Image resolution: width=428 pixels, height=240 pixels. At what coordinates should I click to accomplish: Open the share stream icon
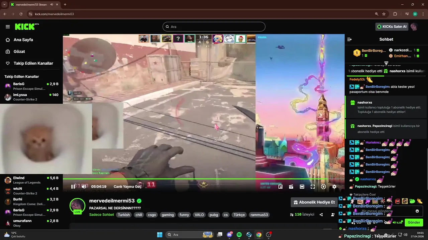tap(321, 215)
